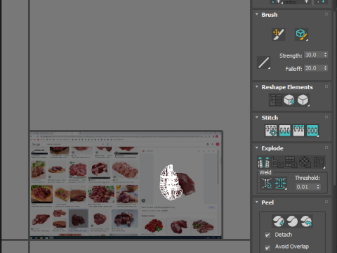Click the Falloff spinner arrows

click(x=326, y=68)
